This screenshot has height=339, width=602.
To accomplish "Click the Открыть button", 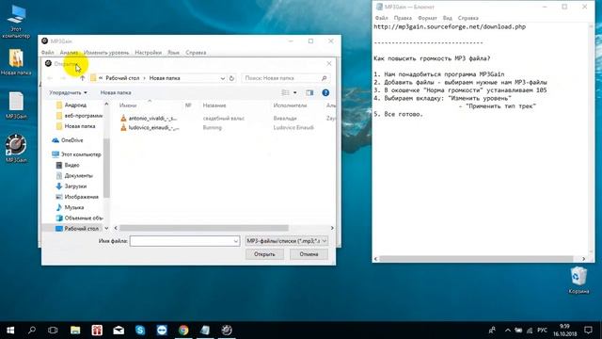I will [264, 254].
